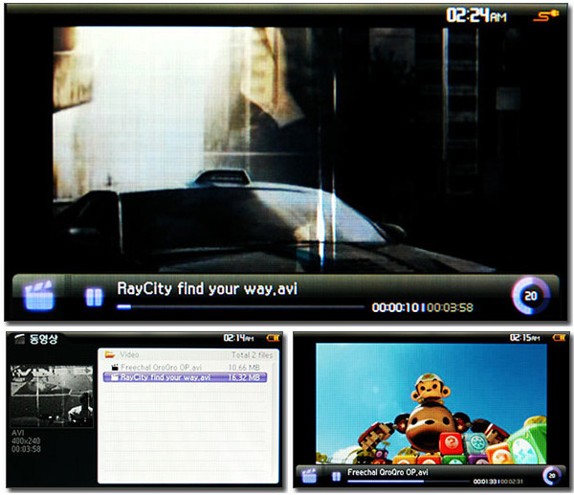Viewport: 574px width, 495px height.
Task: Click the elapsed time 00:00:10 readout
Action: pos(395,307)
